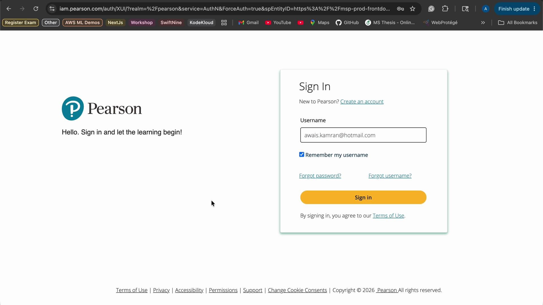Click the Pearson logo

102,108
